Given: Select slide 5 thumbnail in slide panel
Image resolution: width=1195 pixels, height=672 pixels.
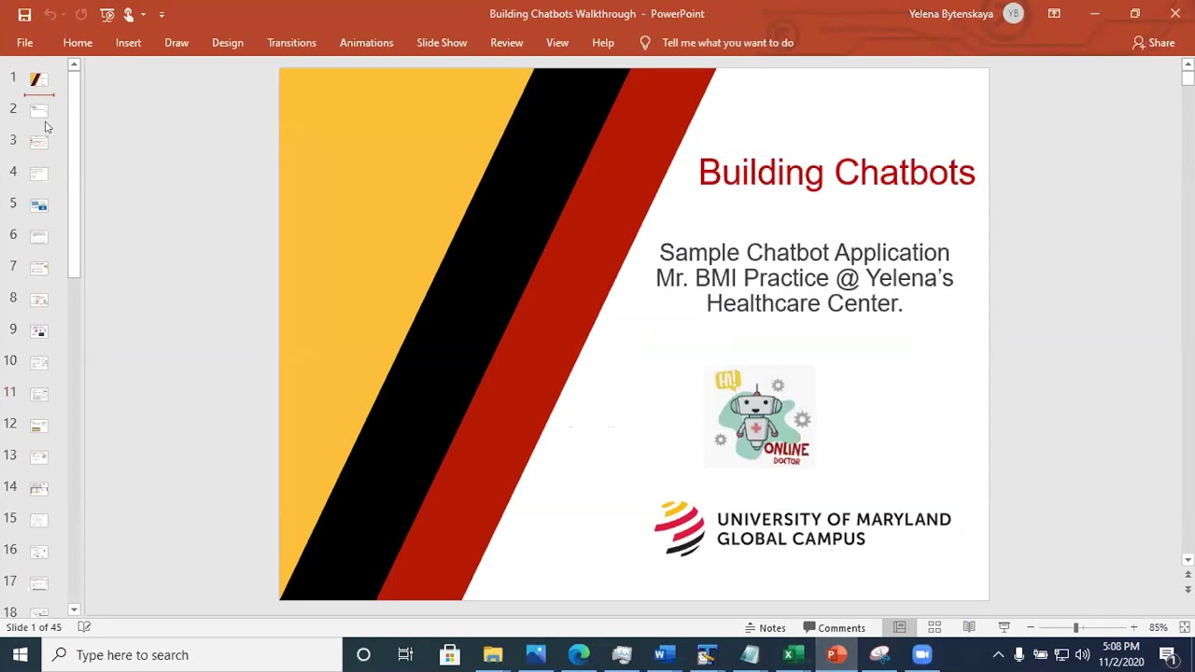Looking at the screenshot, I should click(38, 204).
